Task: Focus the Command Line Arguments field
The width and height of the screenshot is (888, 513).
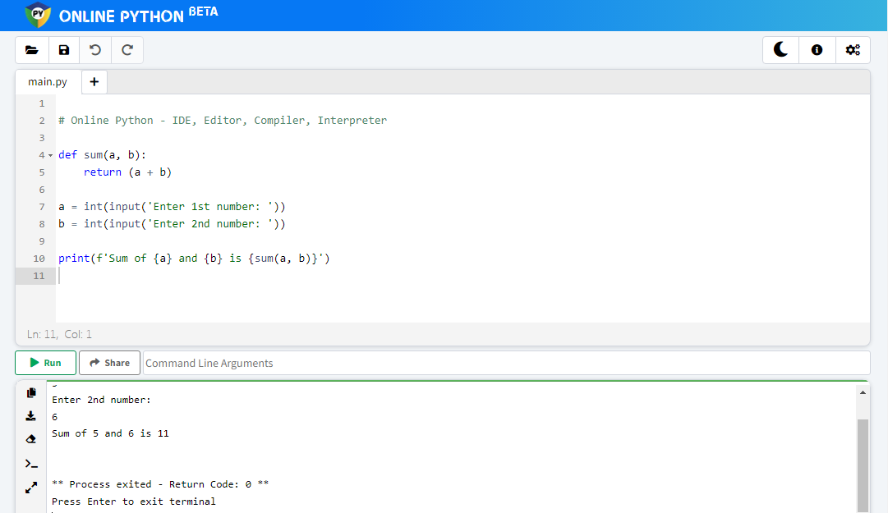Action: (505, 363)
